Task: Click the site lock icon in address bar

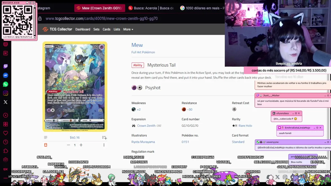Action: click(x=40, y=18)
